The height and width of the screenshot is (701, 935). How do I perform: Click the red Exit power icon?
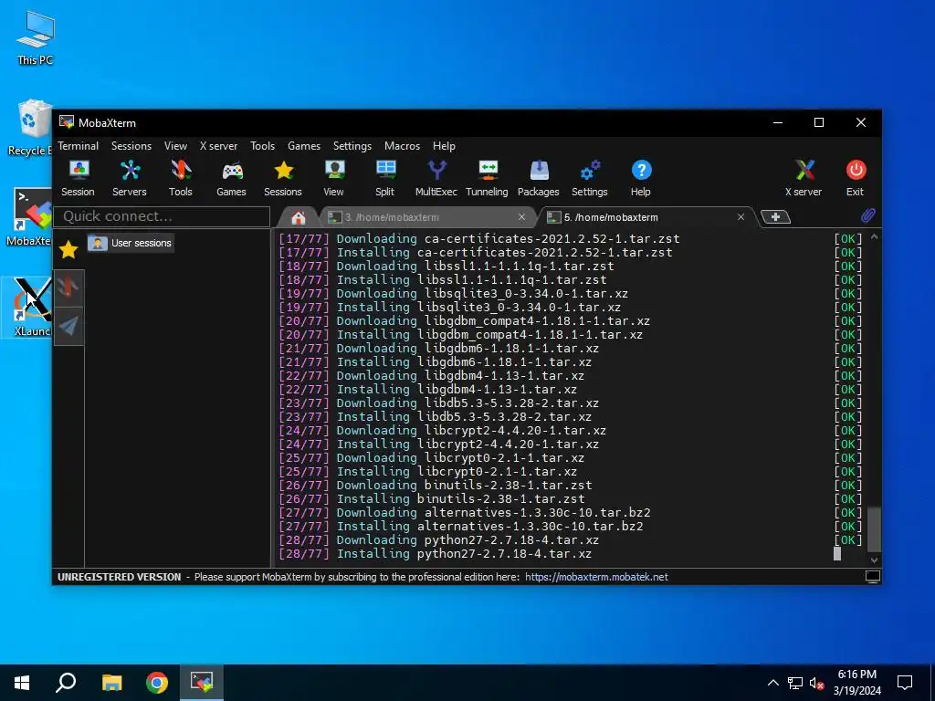[855, 178]
